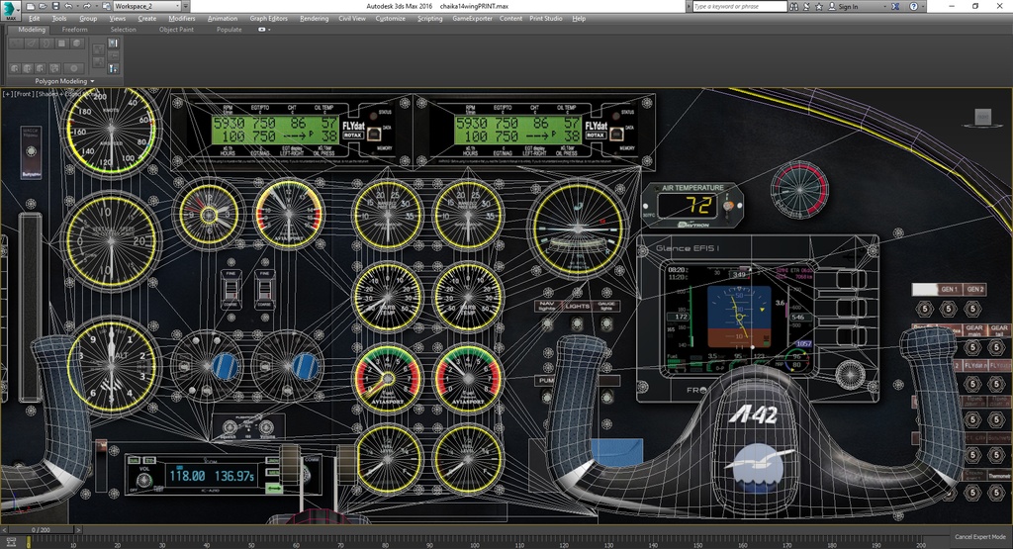Click the pin stack icon at ribbon bottom right

pos(113,68)
